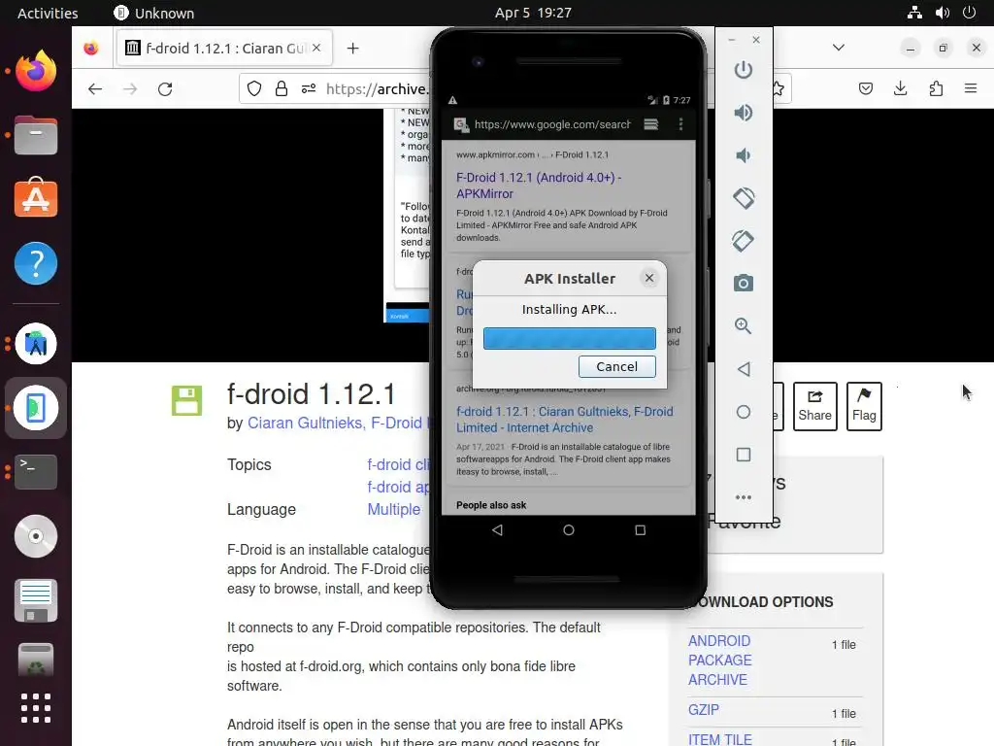
Task: Click the emulator toolbar Overview square
Action: click(744, 455)
